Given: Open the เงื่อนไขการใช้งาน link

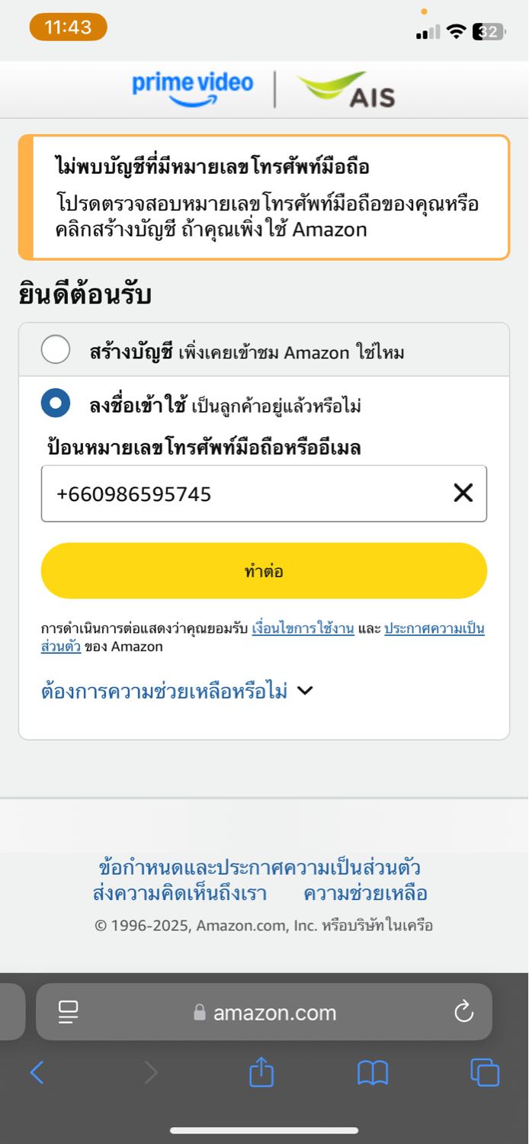Looking at the screenshot, I should [x=303, y=629].
